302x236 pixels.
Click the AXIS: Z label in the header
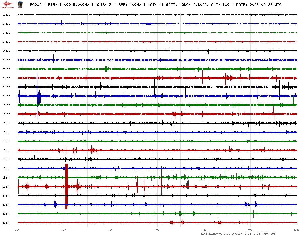[104, 5]
